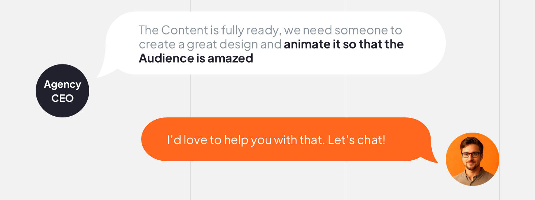The width and height of the screenshot is (535, 200).
Task: Click the dark Agency CEO avatar circle
Action: tap(62, 91)
